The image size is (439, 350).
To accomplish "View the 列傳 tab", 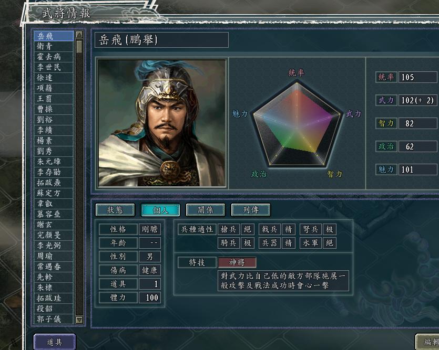I will pos(250,209).
